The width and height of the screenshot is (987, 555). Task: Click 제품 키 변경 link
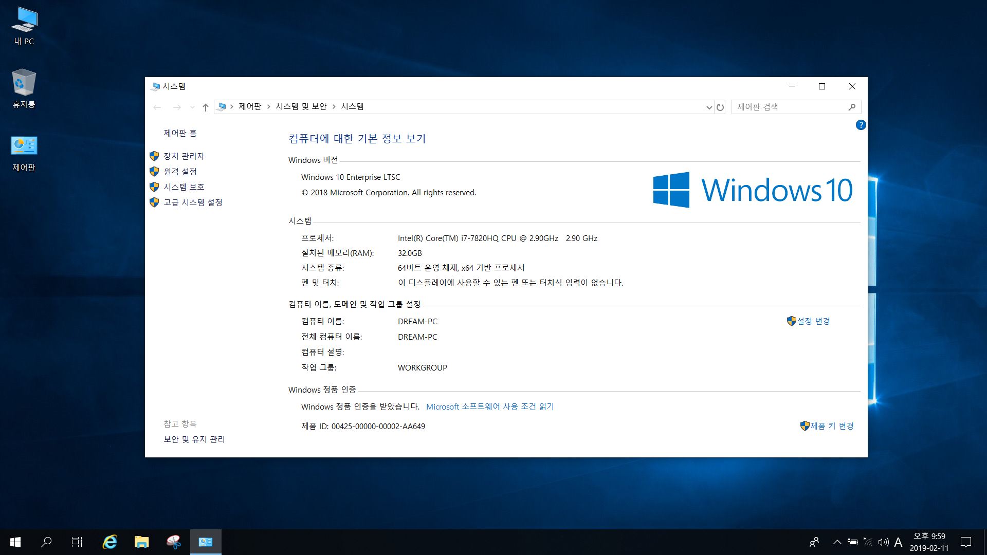click(x=832, y=426)
